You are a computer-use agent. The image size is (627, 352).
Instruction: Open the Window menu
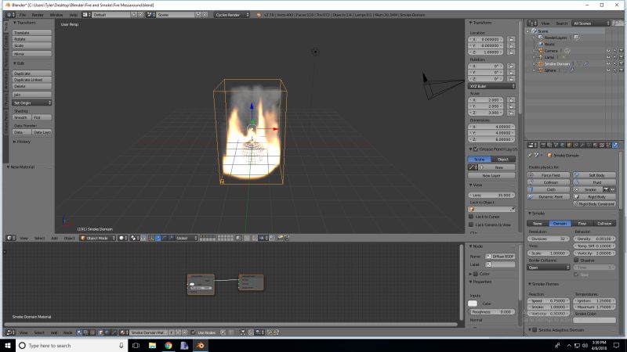click(56, 15)
